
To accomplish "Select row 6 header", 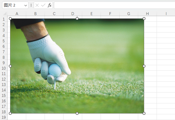I will pos(4,46).
